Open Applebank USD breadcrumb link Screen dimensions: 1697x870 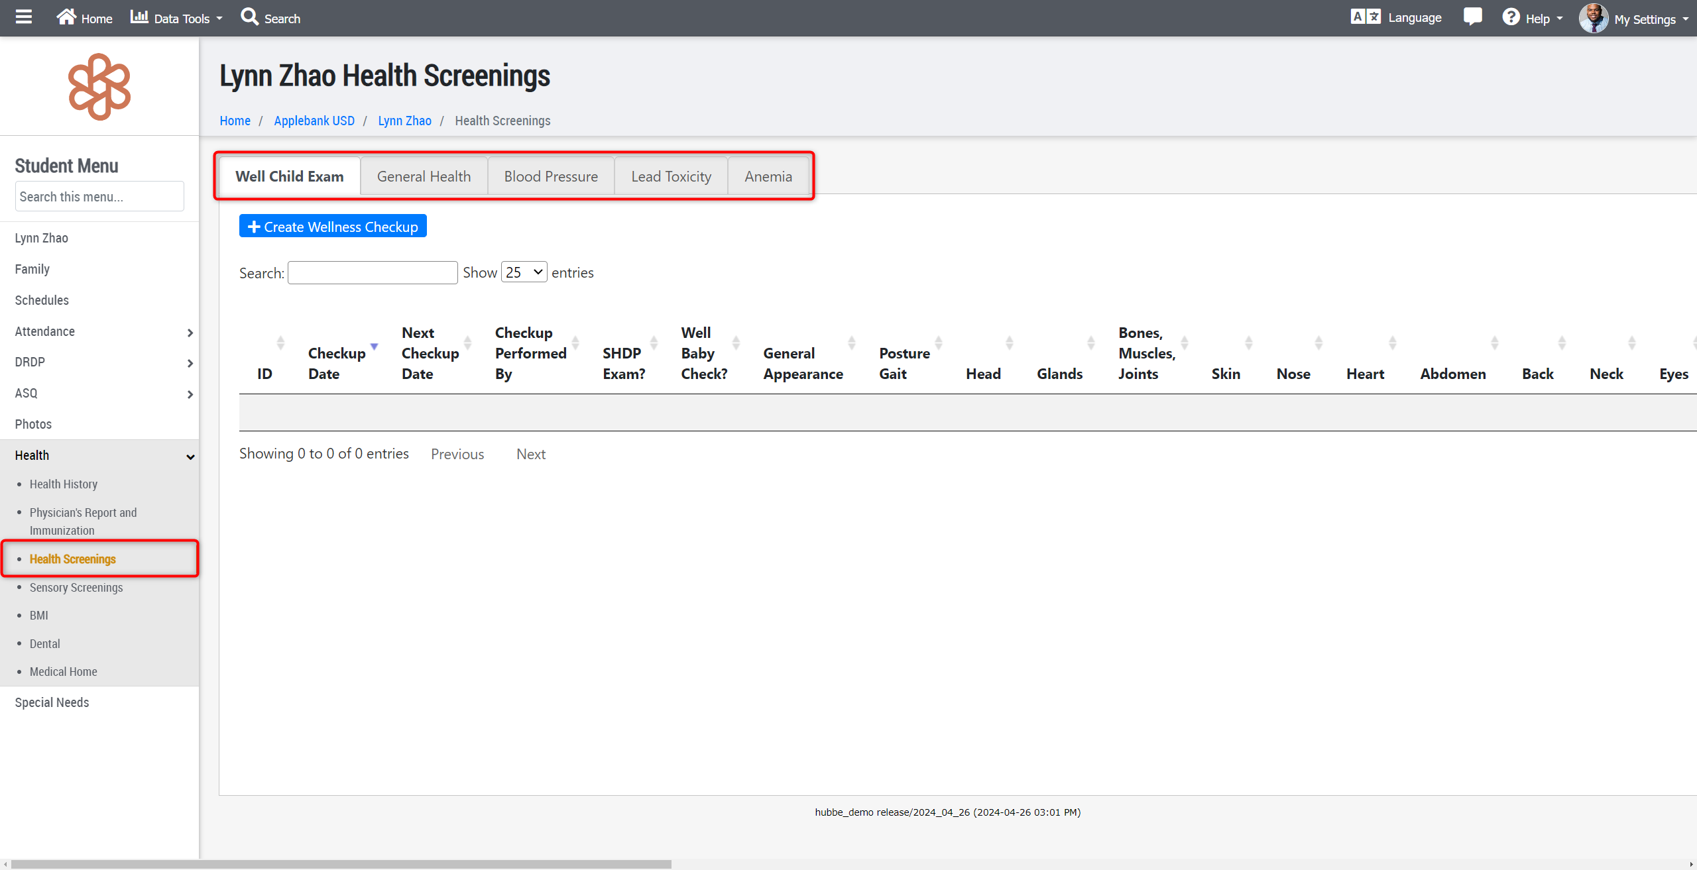point(314,121)
